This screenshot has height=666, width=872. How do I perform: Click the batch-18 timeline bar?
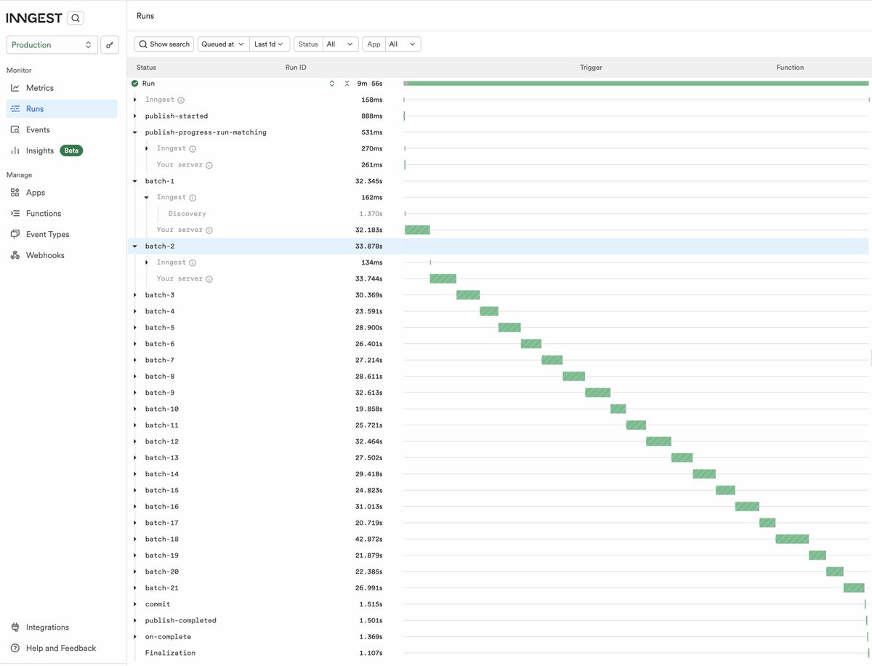pos(792,539)
